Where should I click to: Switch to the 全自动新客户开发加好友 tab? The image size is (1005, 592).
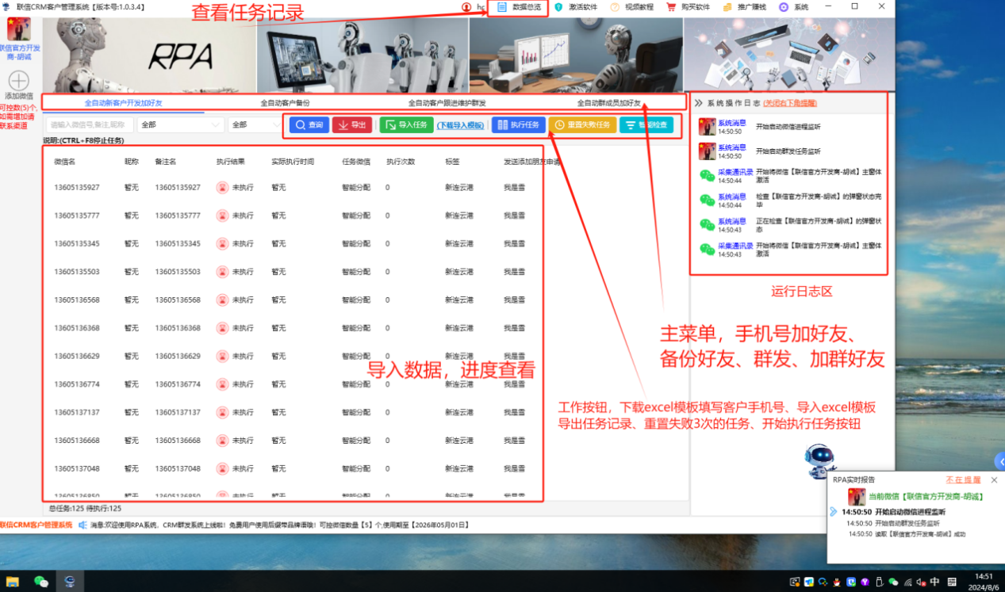tap(124, 103)
